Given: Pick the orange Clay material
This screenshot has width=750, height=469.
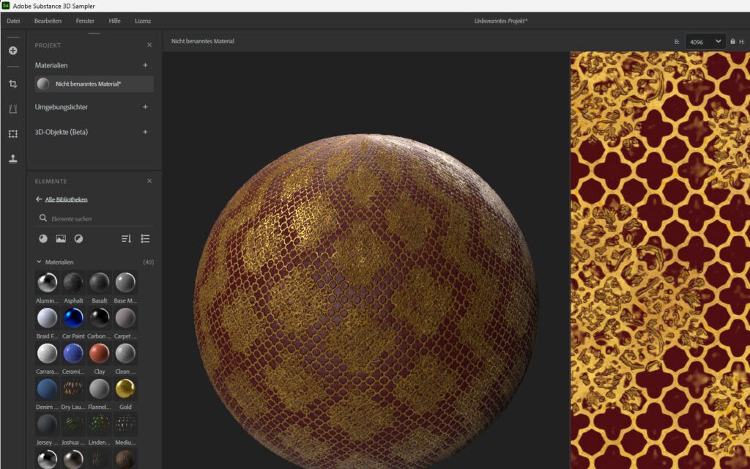Looking at the screenshot, I should click(x=99, y=353).
